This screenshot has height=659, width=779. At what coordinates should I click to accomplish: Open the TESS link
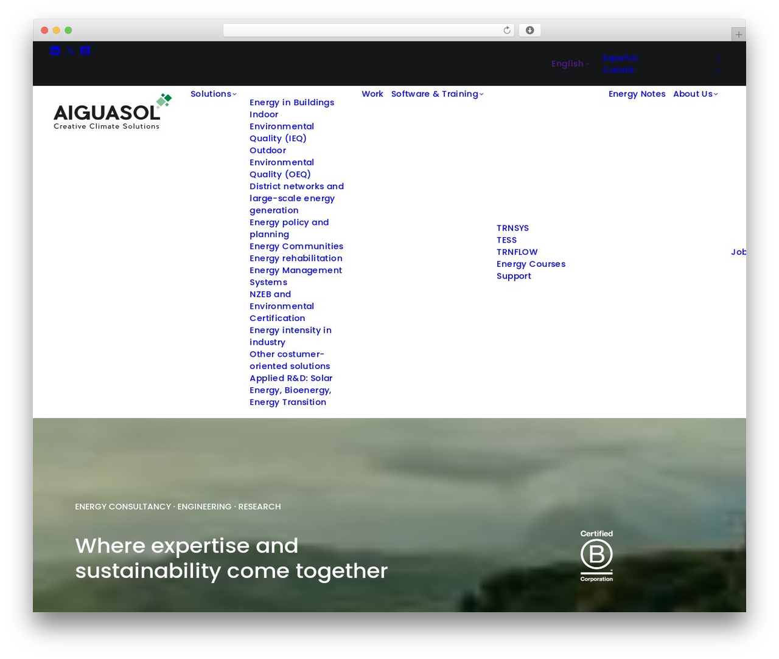tap(506, 240)
